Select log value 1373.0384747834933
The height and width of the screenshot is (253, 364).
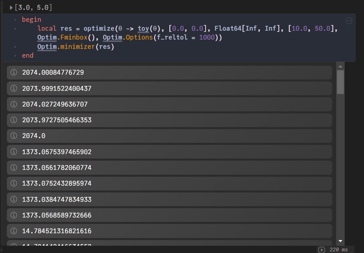[x=57, y=200]
